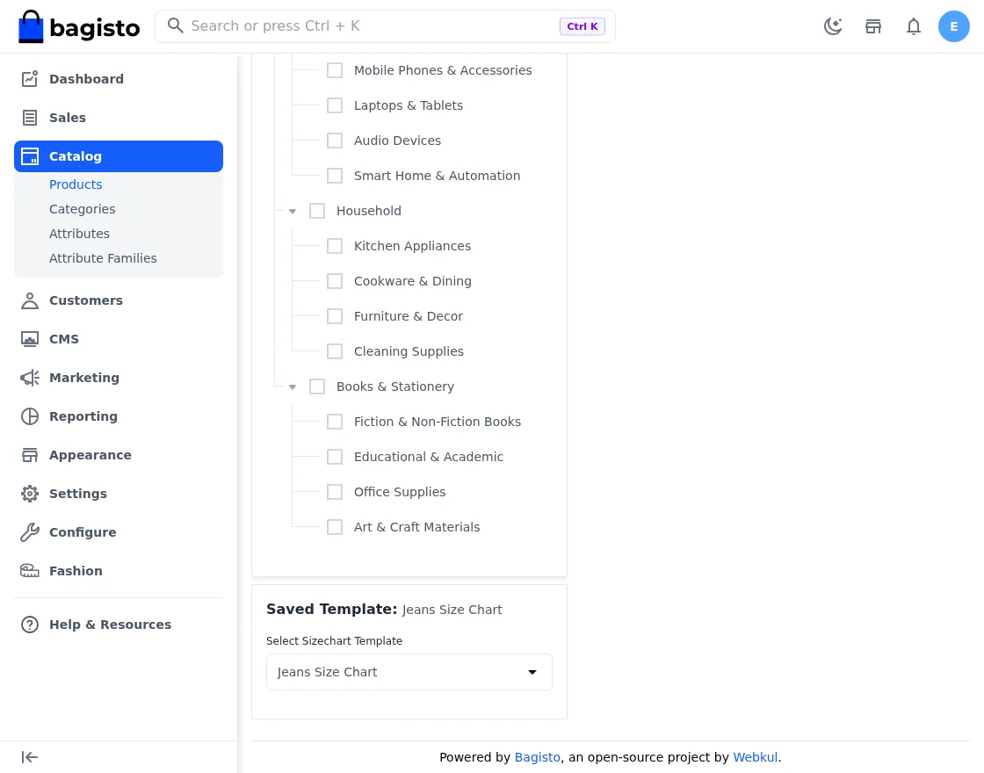Check Smart Home & Automation category
The image size is (984, 773).
pyautogui.click(x=335, y=176)
